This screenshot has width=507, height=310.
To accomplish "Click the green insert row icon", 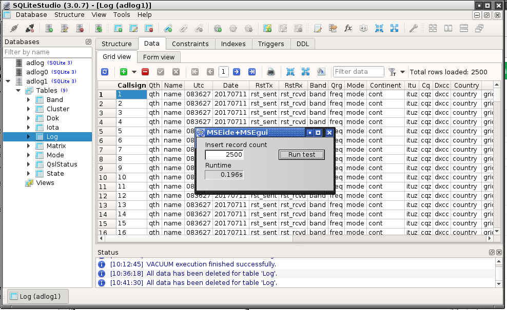I will point(123,72).
